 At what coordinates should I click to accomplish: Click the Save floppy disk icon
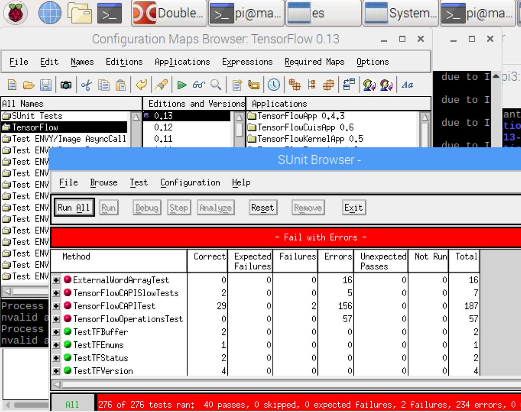pyautogui.click(x=46, y=85)
